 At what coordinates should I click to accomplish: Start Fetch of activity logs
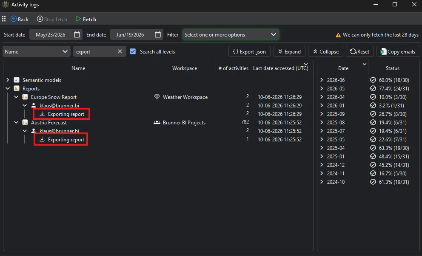(x=86, y=19)
